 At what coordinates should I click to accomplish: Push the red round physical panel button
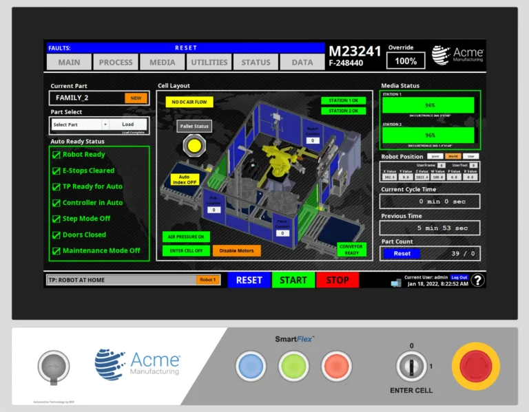point(336,366)
